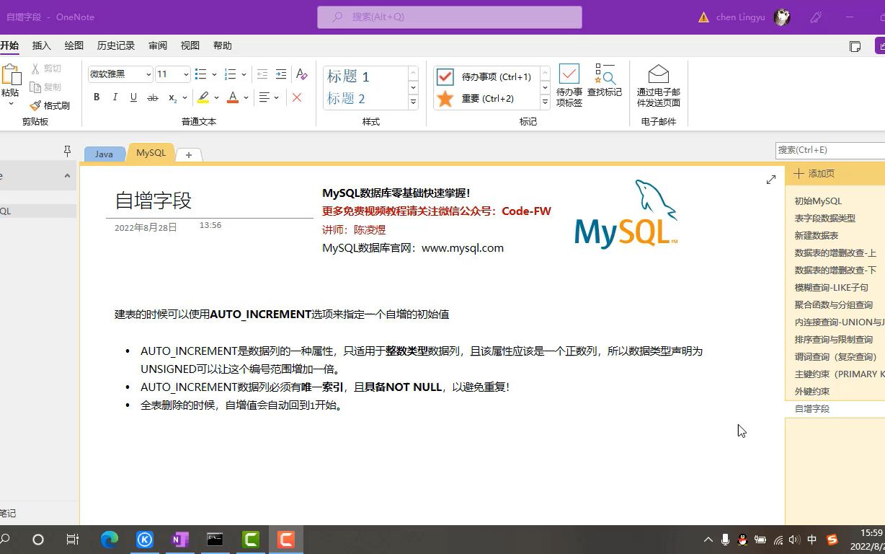Screen dimensions: 885x554
Task: Open font color picker arrow
Action: pyautogui.click(x=246, y=97)
